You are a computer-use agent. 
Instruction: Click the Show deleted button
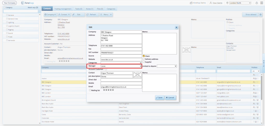pos(250,15)
